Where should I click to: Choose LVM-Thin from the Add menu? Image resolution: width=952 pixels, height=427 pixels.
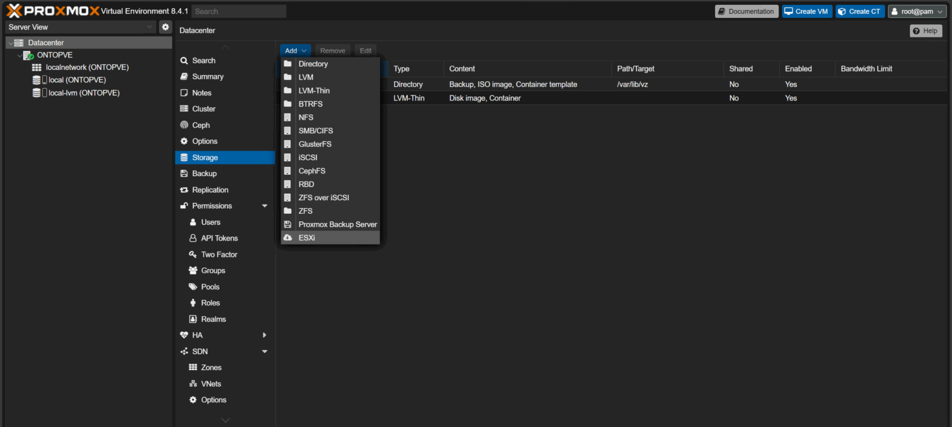(330, 90)
